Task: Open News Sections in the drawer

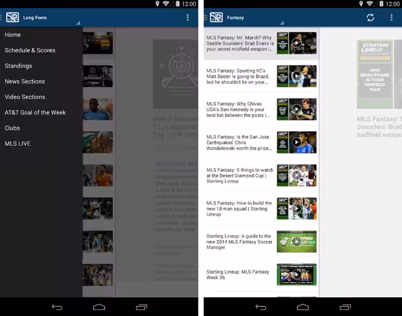Action: click(41, 82)
